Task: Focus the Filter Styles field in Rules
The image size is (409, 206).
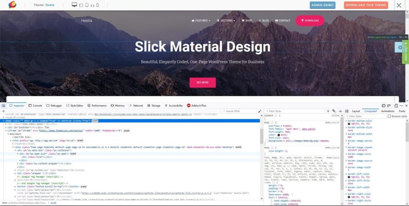Action: (294, 111)
